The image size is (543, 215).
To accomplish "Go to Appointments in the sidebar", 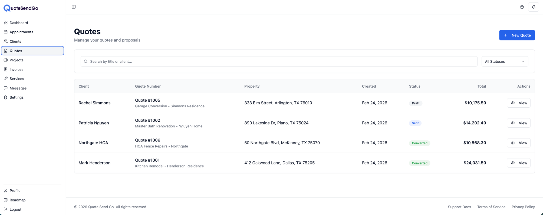I will (21, 32).
